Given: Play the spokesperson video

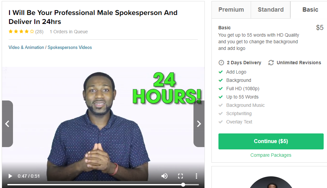Looking at the screenshot, I should 10,176.
